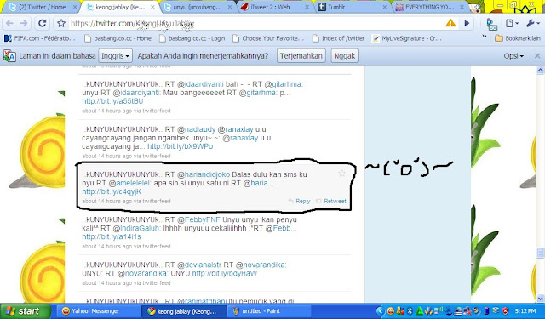545x319 pixels.
Task: Reload the page with the refresh icon
Action: (x=43, y=23)
